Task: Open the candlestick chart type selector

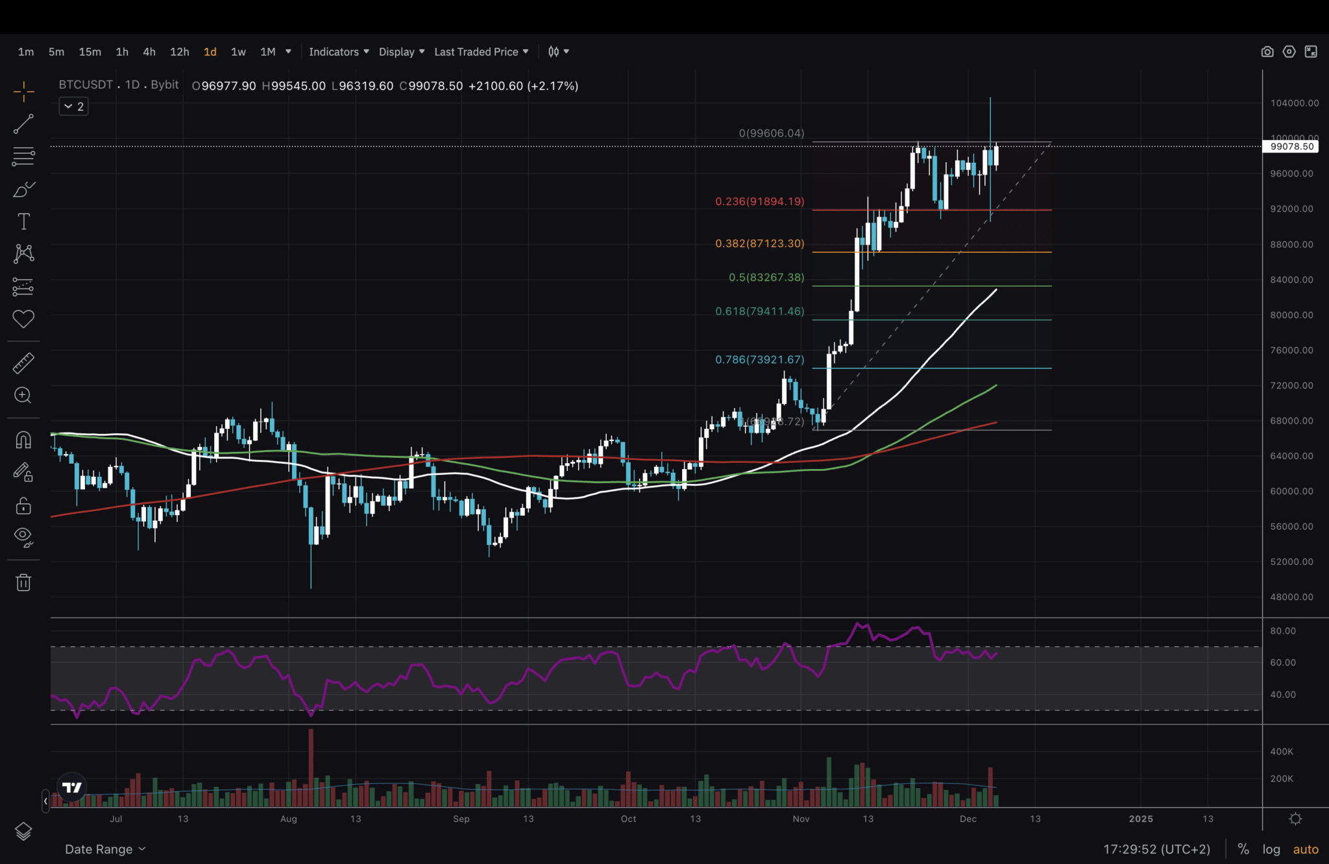Action: pos(558,52)
